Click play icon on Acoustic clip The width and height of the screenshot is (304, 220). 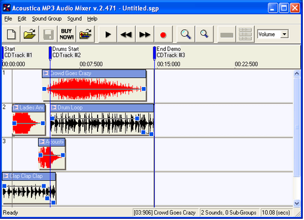coord(42,141)
